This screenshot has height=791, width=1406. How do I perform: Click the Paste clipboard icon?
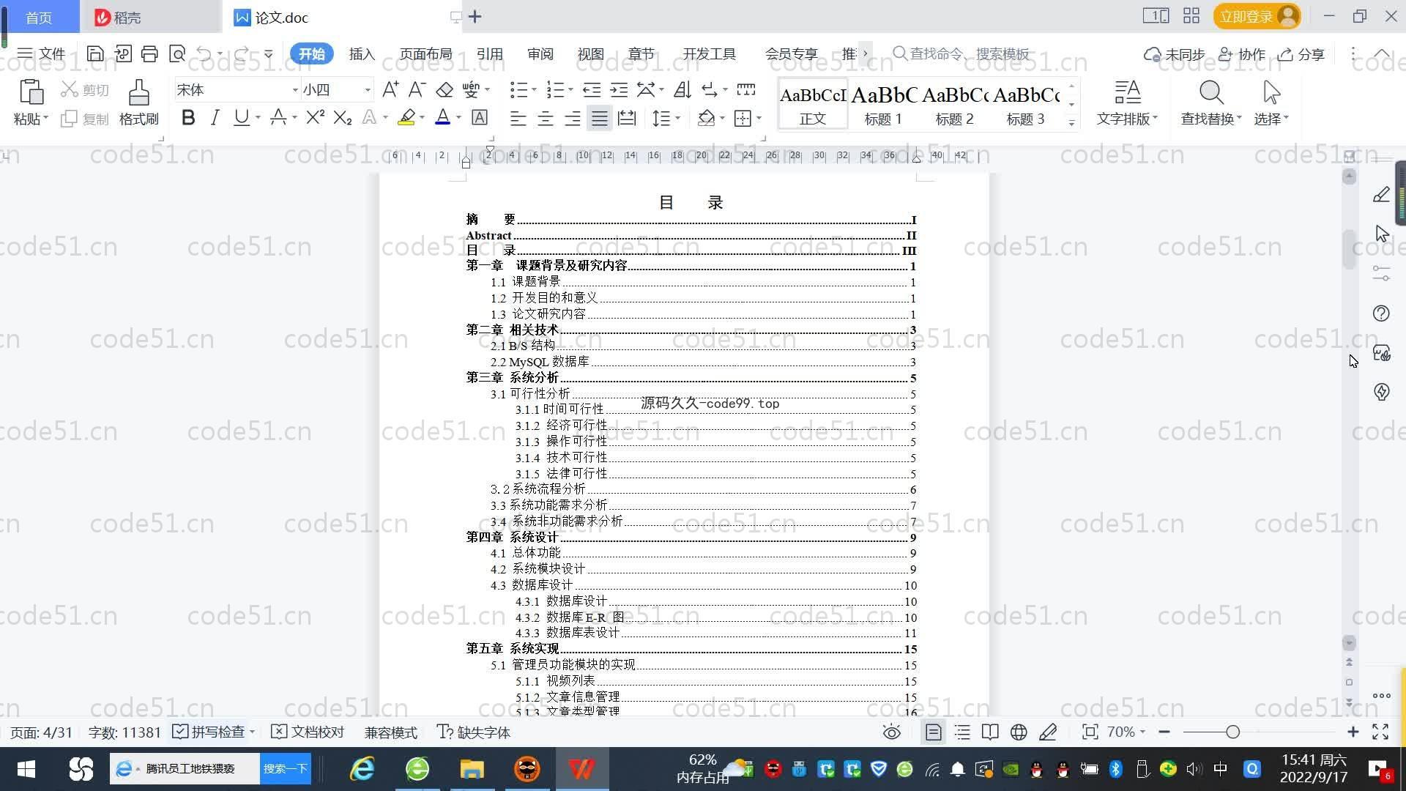click(x=30, y=93)
